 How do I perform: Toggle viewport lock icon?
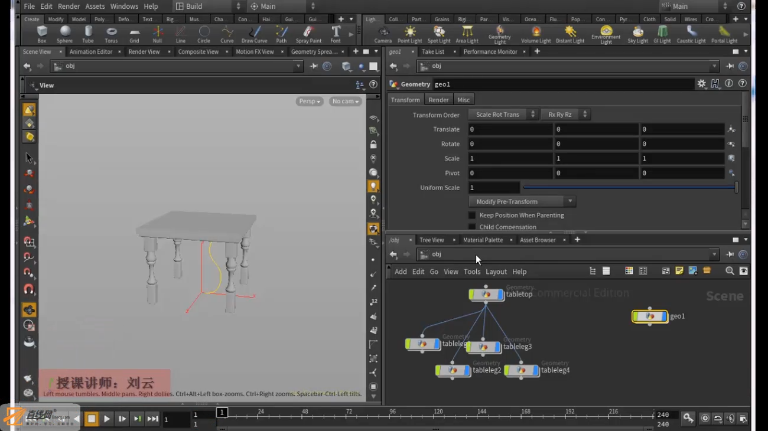373,145
